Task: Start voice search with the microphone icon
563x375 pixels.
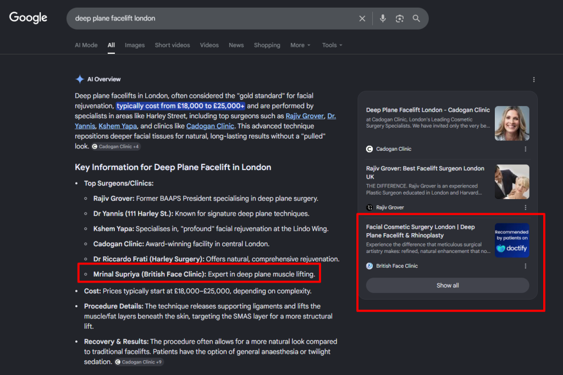Action: click(383, 18)
